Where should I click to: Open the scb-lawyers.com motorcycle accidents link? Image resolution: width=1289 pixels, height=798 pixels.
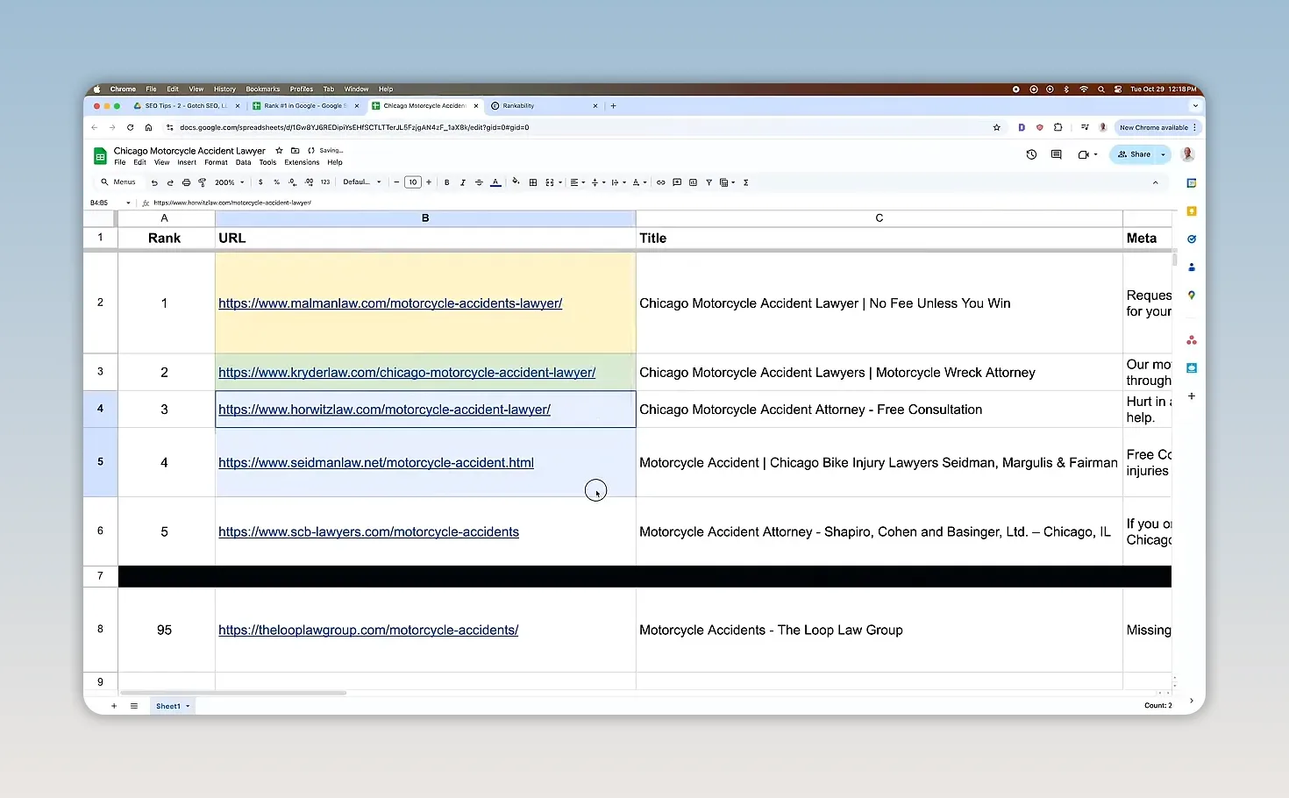368,532
